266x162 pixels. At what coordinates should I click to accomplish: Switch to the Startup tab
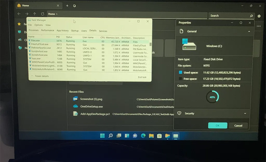click(x=75, y=31)
